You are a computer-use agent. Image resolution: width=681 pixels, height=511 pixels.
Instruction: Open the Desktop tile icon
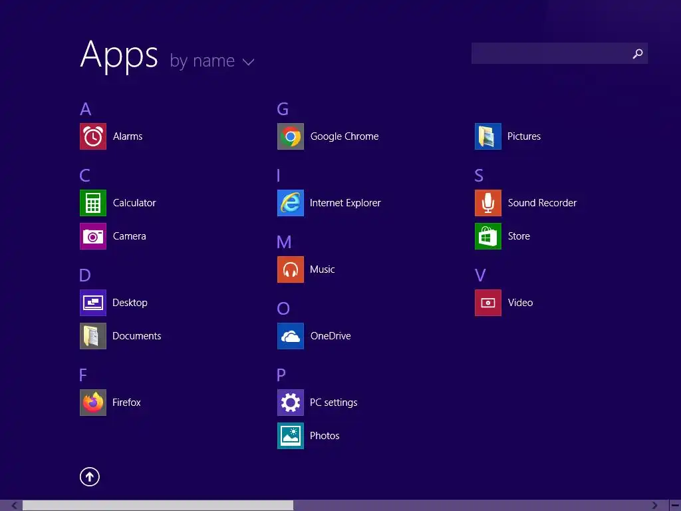coord(93,303)
